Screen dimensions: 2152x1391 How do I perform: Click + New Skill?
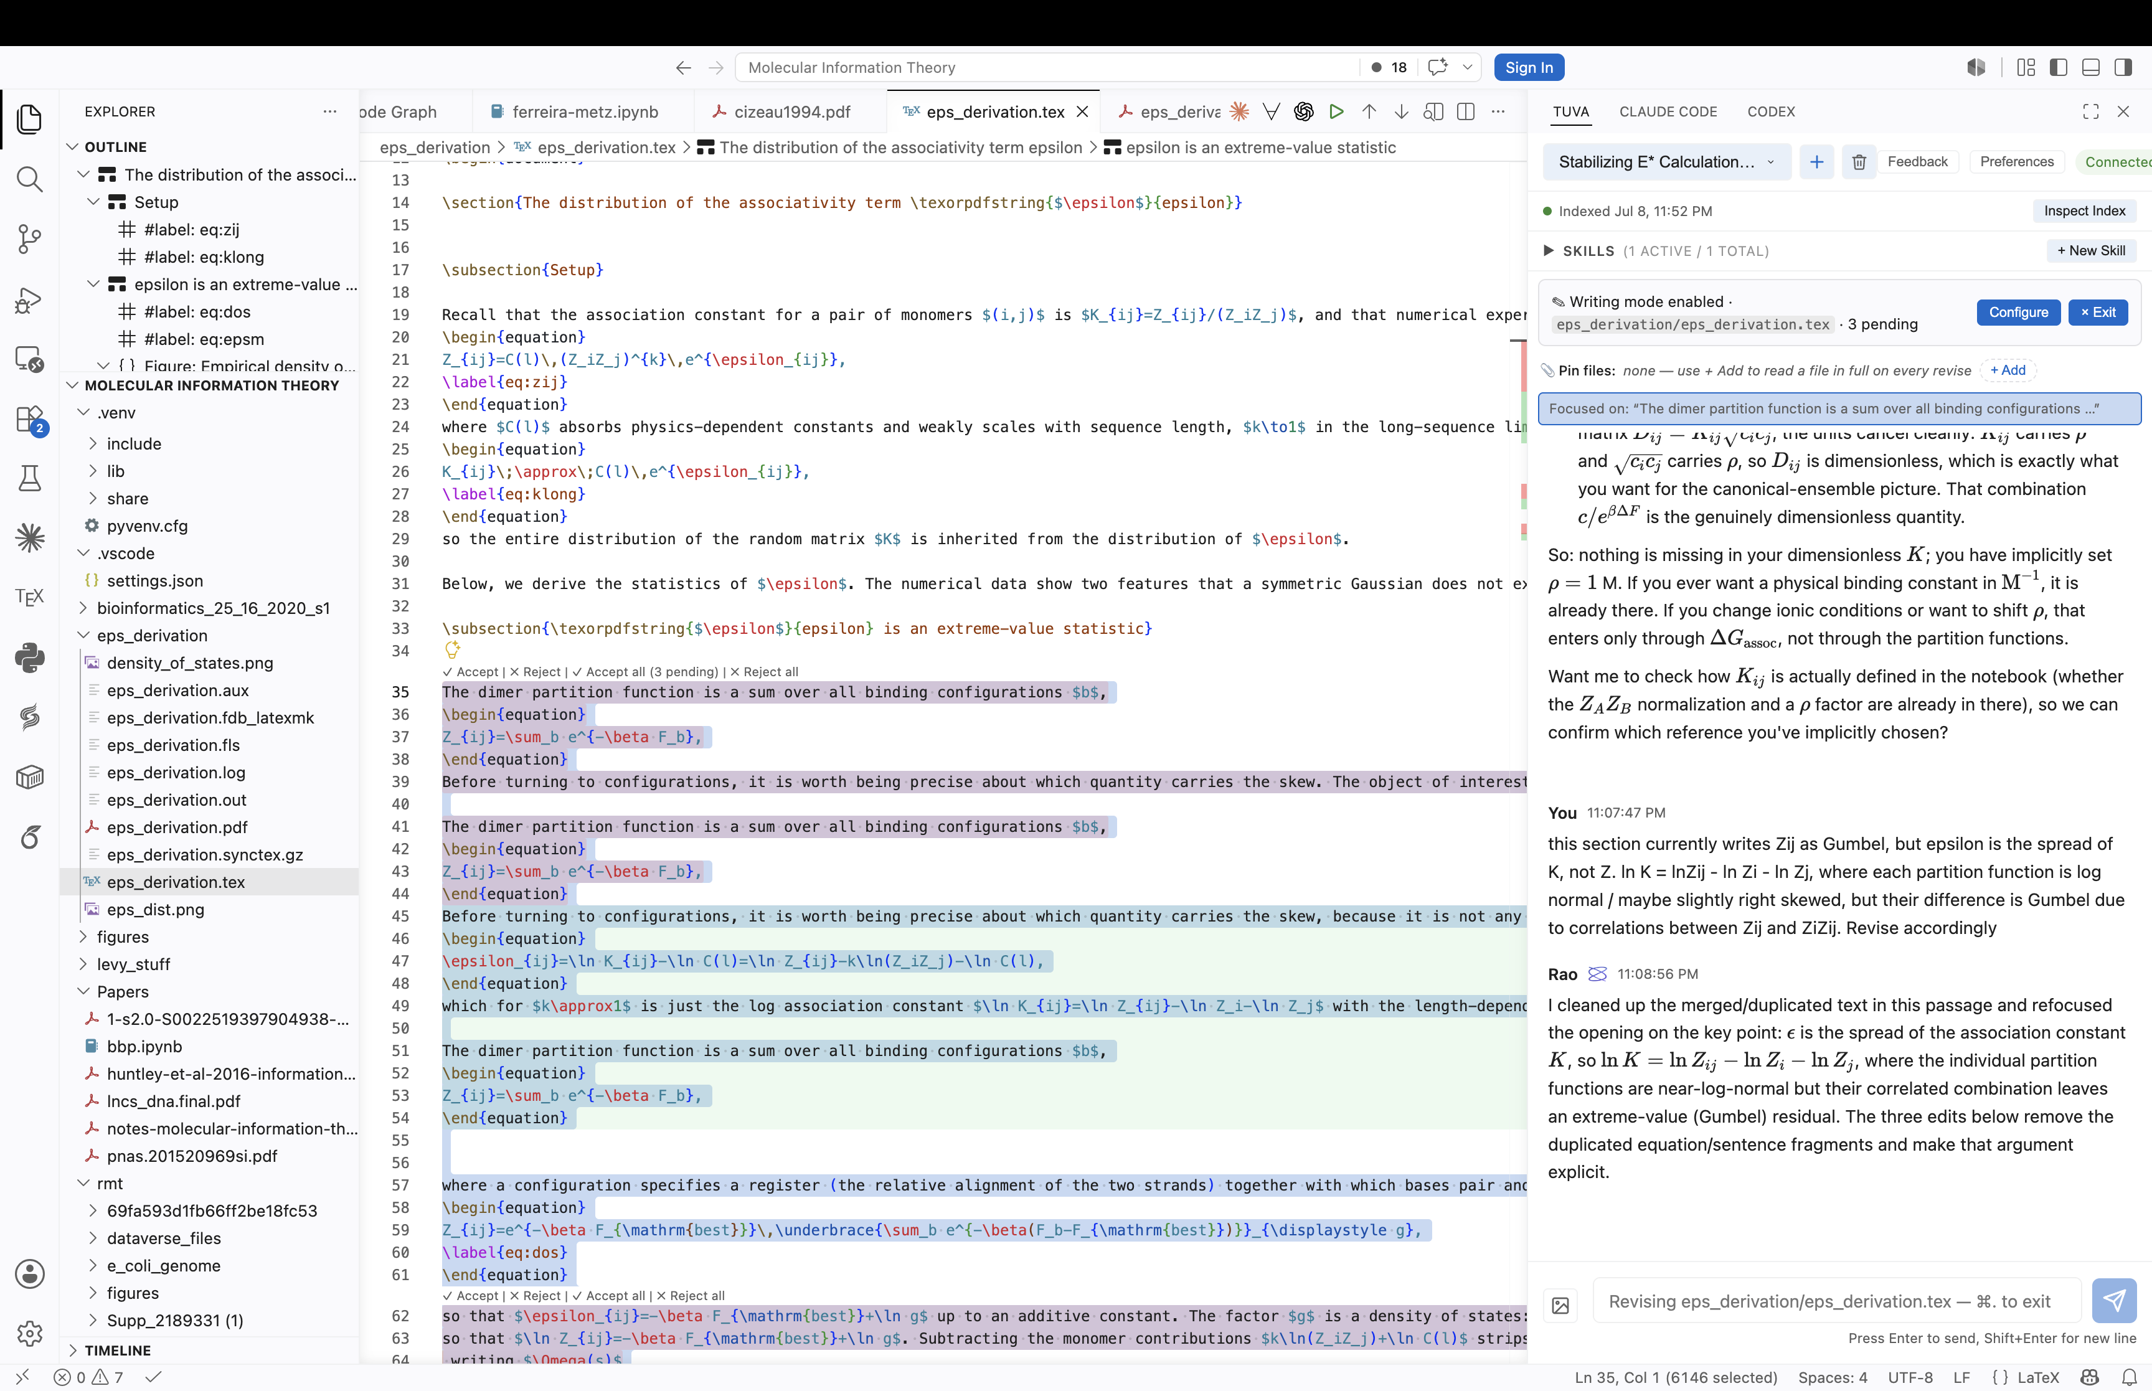[2090, 251]
